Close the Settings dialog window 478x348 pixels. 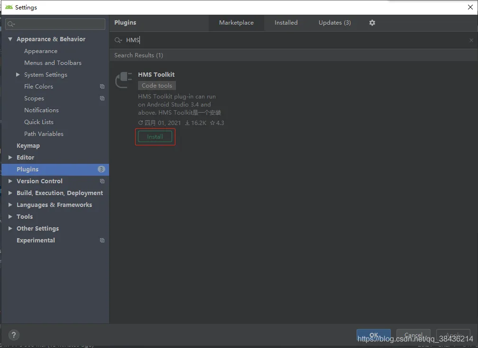point(470,7)
